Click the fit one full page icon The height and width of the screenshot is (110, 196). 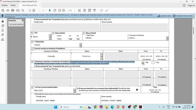pyautogui.click(x=85, y=10)
